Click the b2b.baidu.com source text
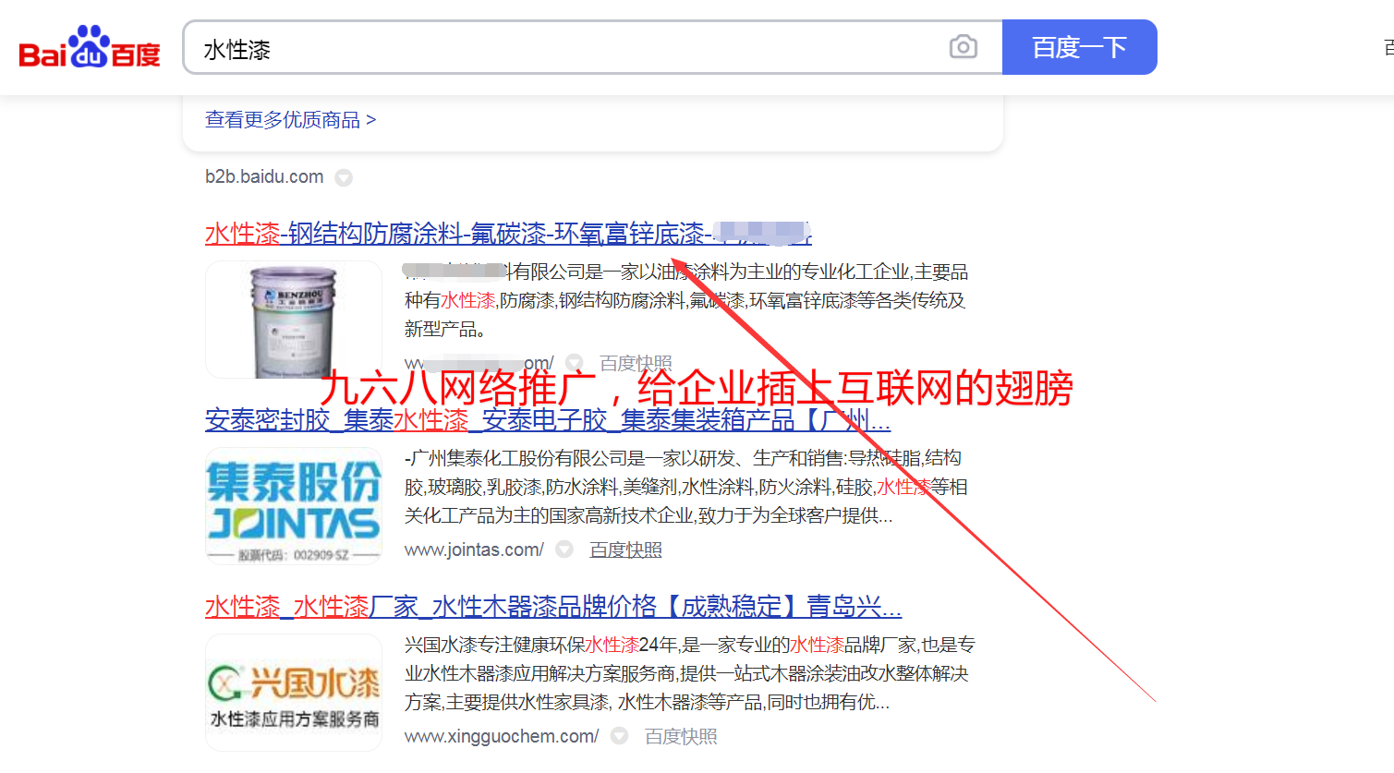The height and width of the screenshot is (773, 1394). click(264, 176)
